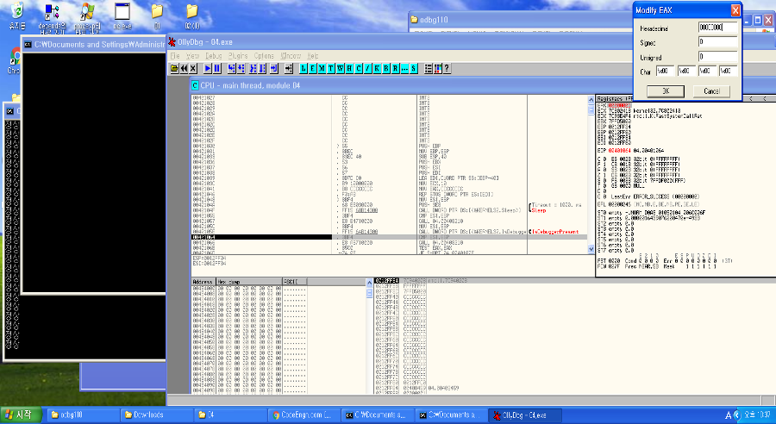
Task: Open the Handles window with the H button
Action: pos(349,68)
